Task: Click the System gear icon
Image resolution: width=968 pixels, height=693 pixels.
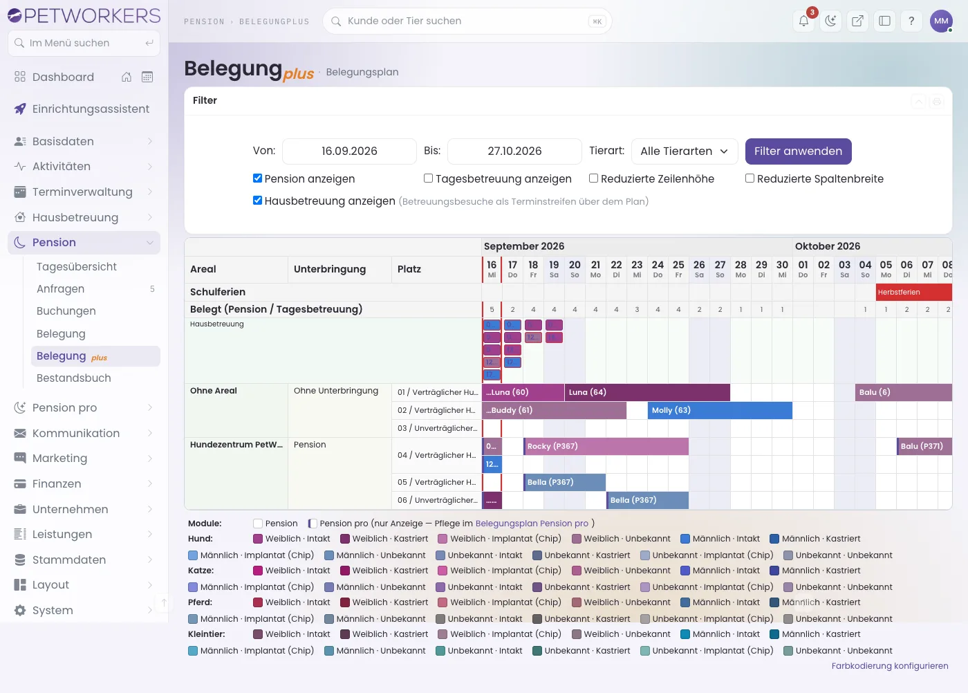Action: pos(20,610)
